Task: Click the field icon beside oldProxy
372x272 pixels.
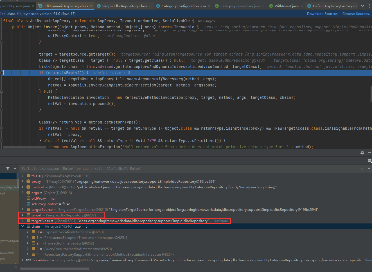Action: (x=28, y=198)
